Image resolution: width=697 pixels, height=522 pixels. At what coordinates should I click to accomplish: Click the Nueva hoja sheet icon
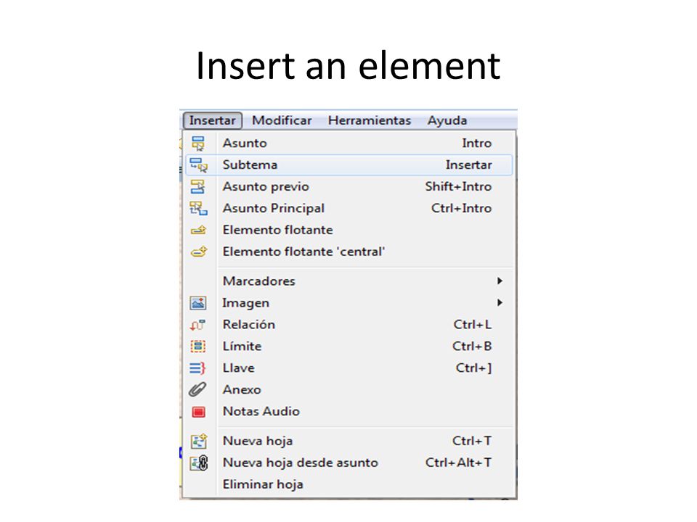pos(199,441)
